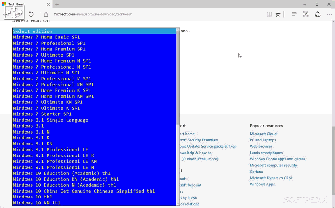335x208 pixels.
Task: Make a Web Note pen icon
Action: click(306, 14)
